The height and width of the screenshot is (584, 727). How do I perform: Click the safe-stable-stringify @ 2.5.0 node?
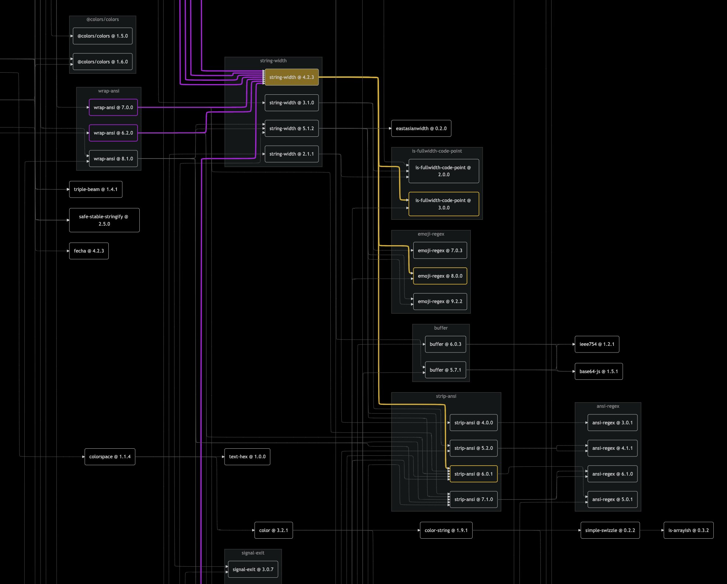pyautogui.click(x=104, y=220)
